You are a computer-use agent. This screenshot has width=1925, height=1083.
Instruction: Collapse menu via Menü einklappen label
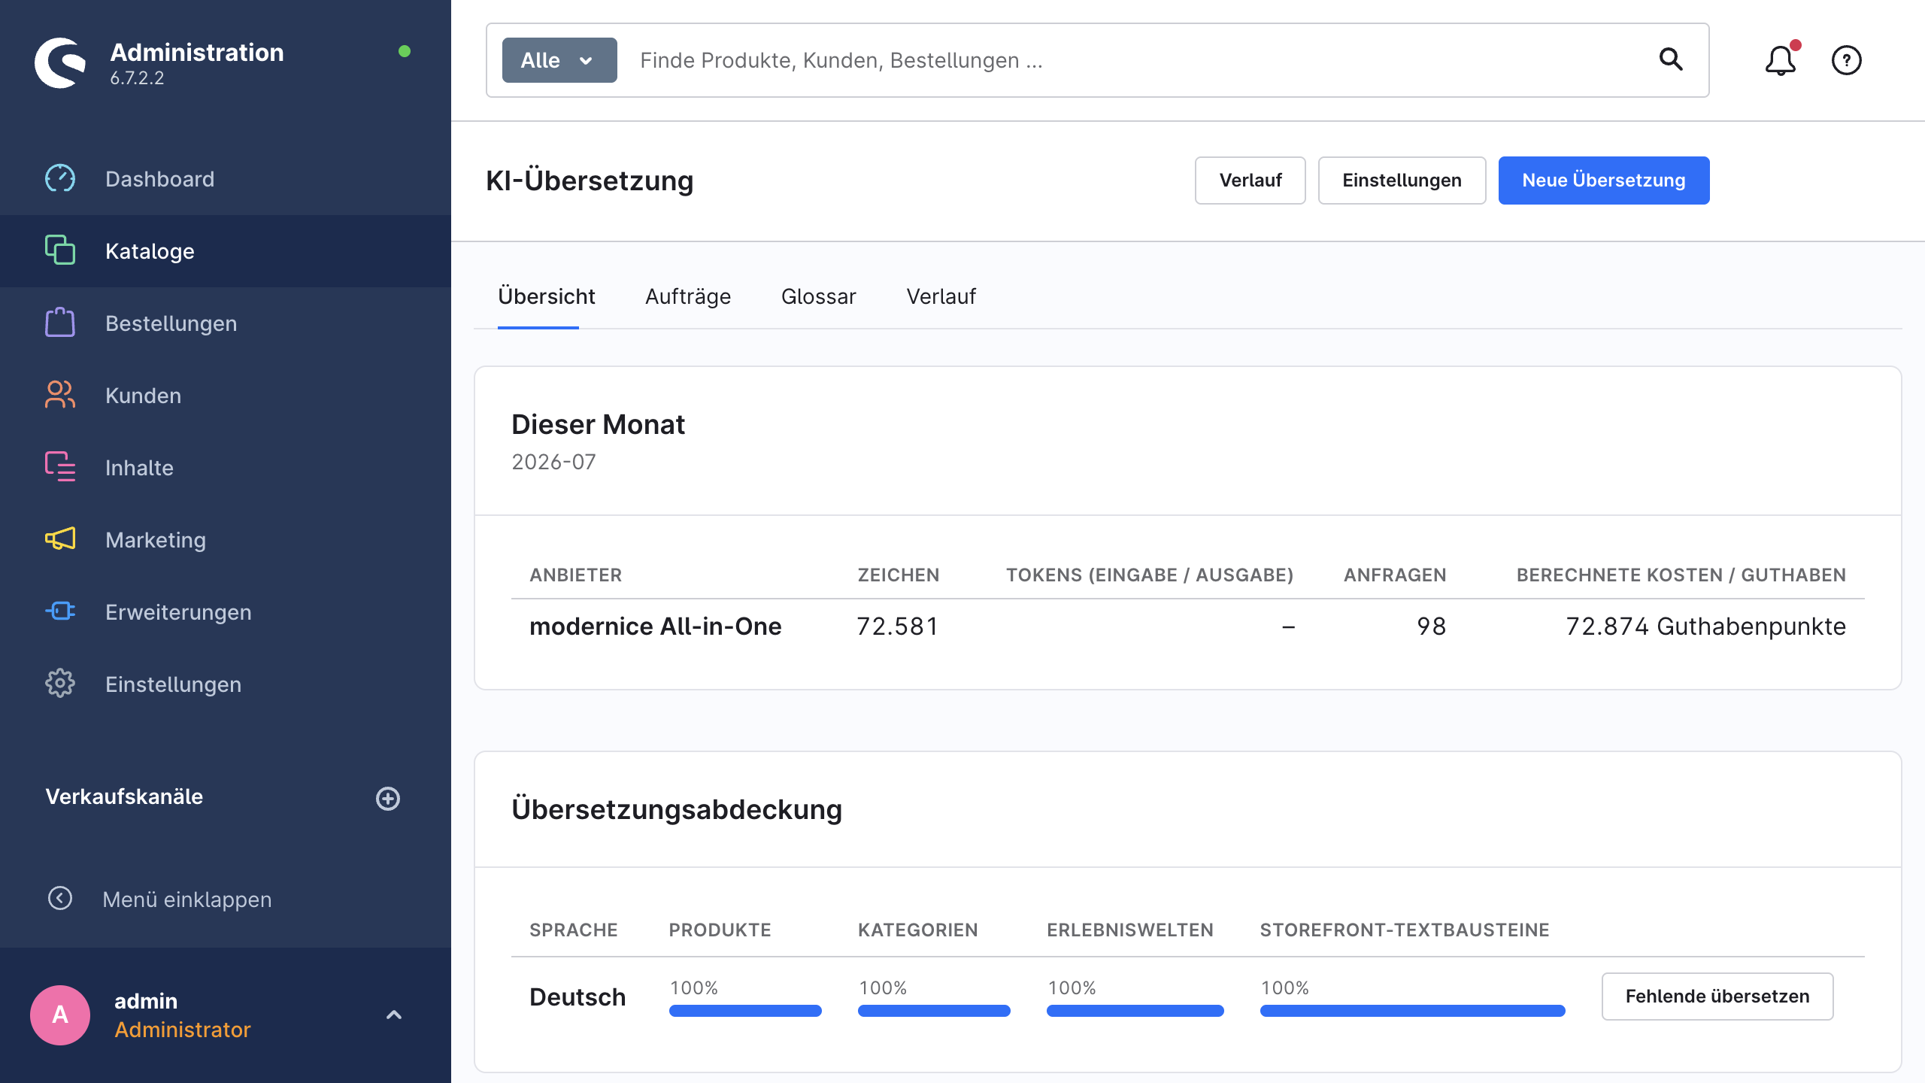(x=187, y=899)
